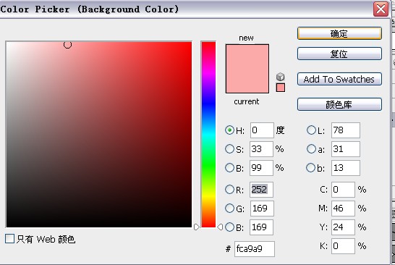
Task: Click inside the saturation-brightness color field
Action: click(x=99, y=135)
